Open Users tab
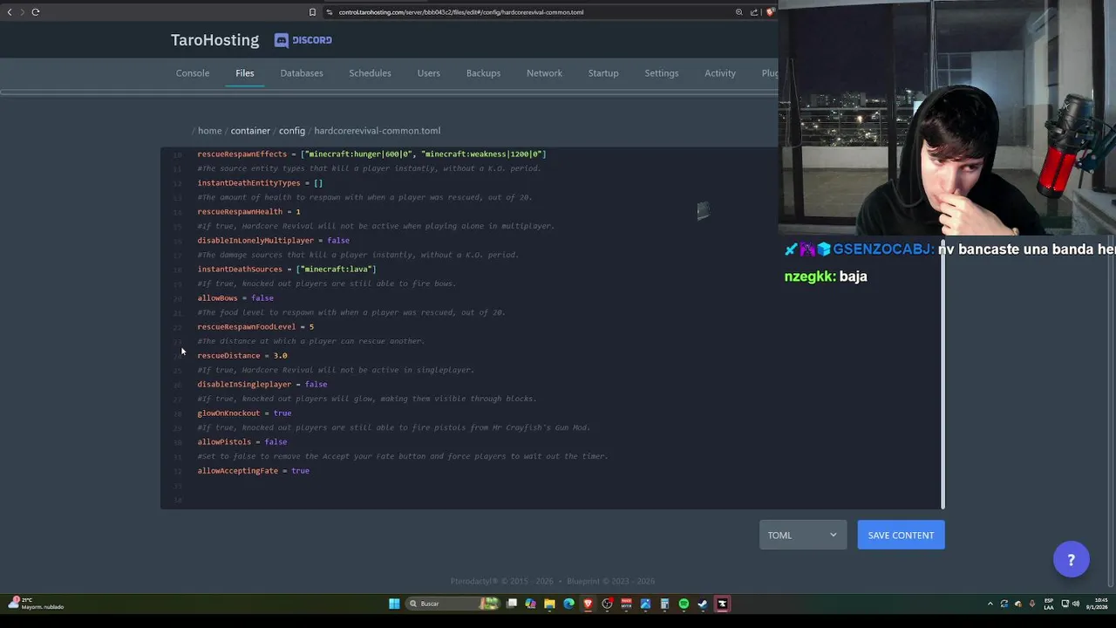 [429, 73]
